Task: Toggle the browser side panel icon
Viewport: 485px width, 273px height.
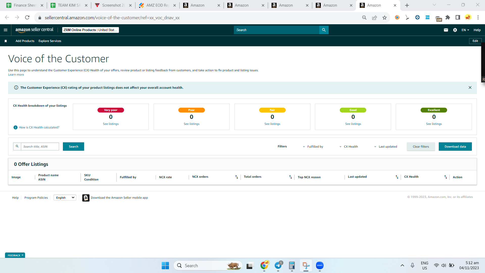Action: (x=458, y=17)
